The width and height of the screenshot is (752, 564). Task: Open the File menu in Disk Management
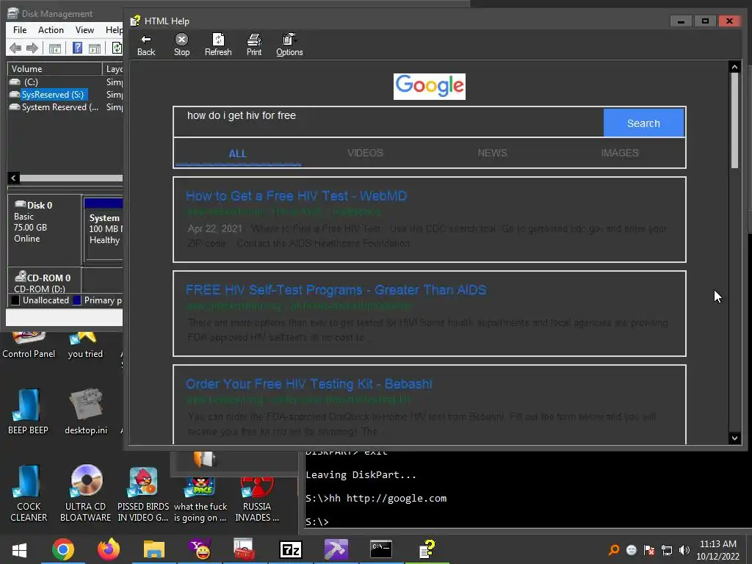[x=20, y=29]
